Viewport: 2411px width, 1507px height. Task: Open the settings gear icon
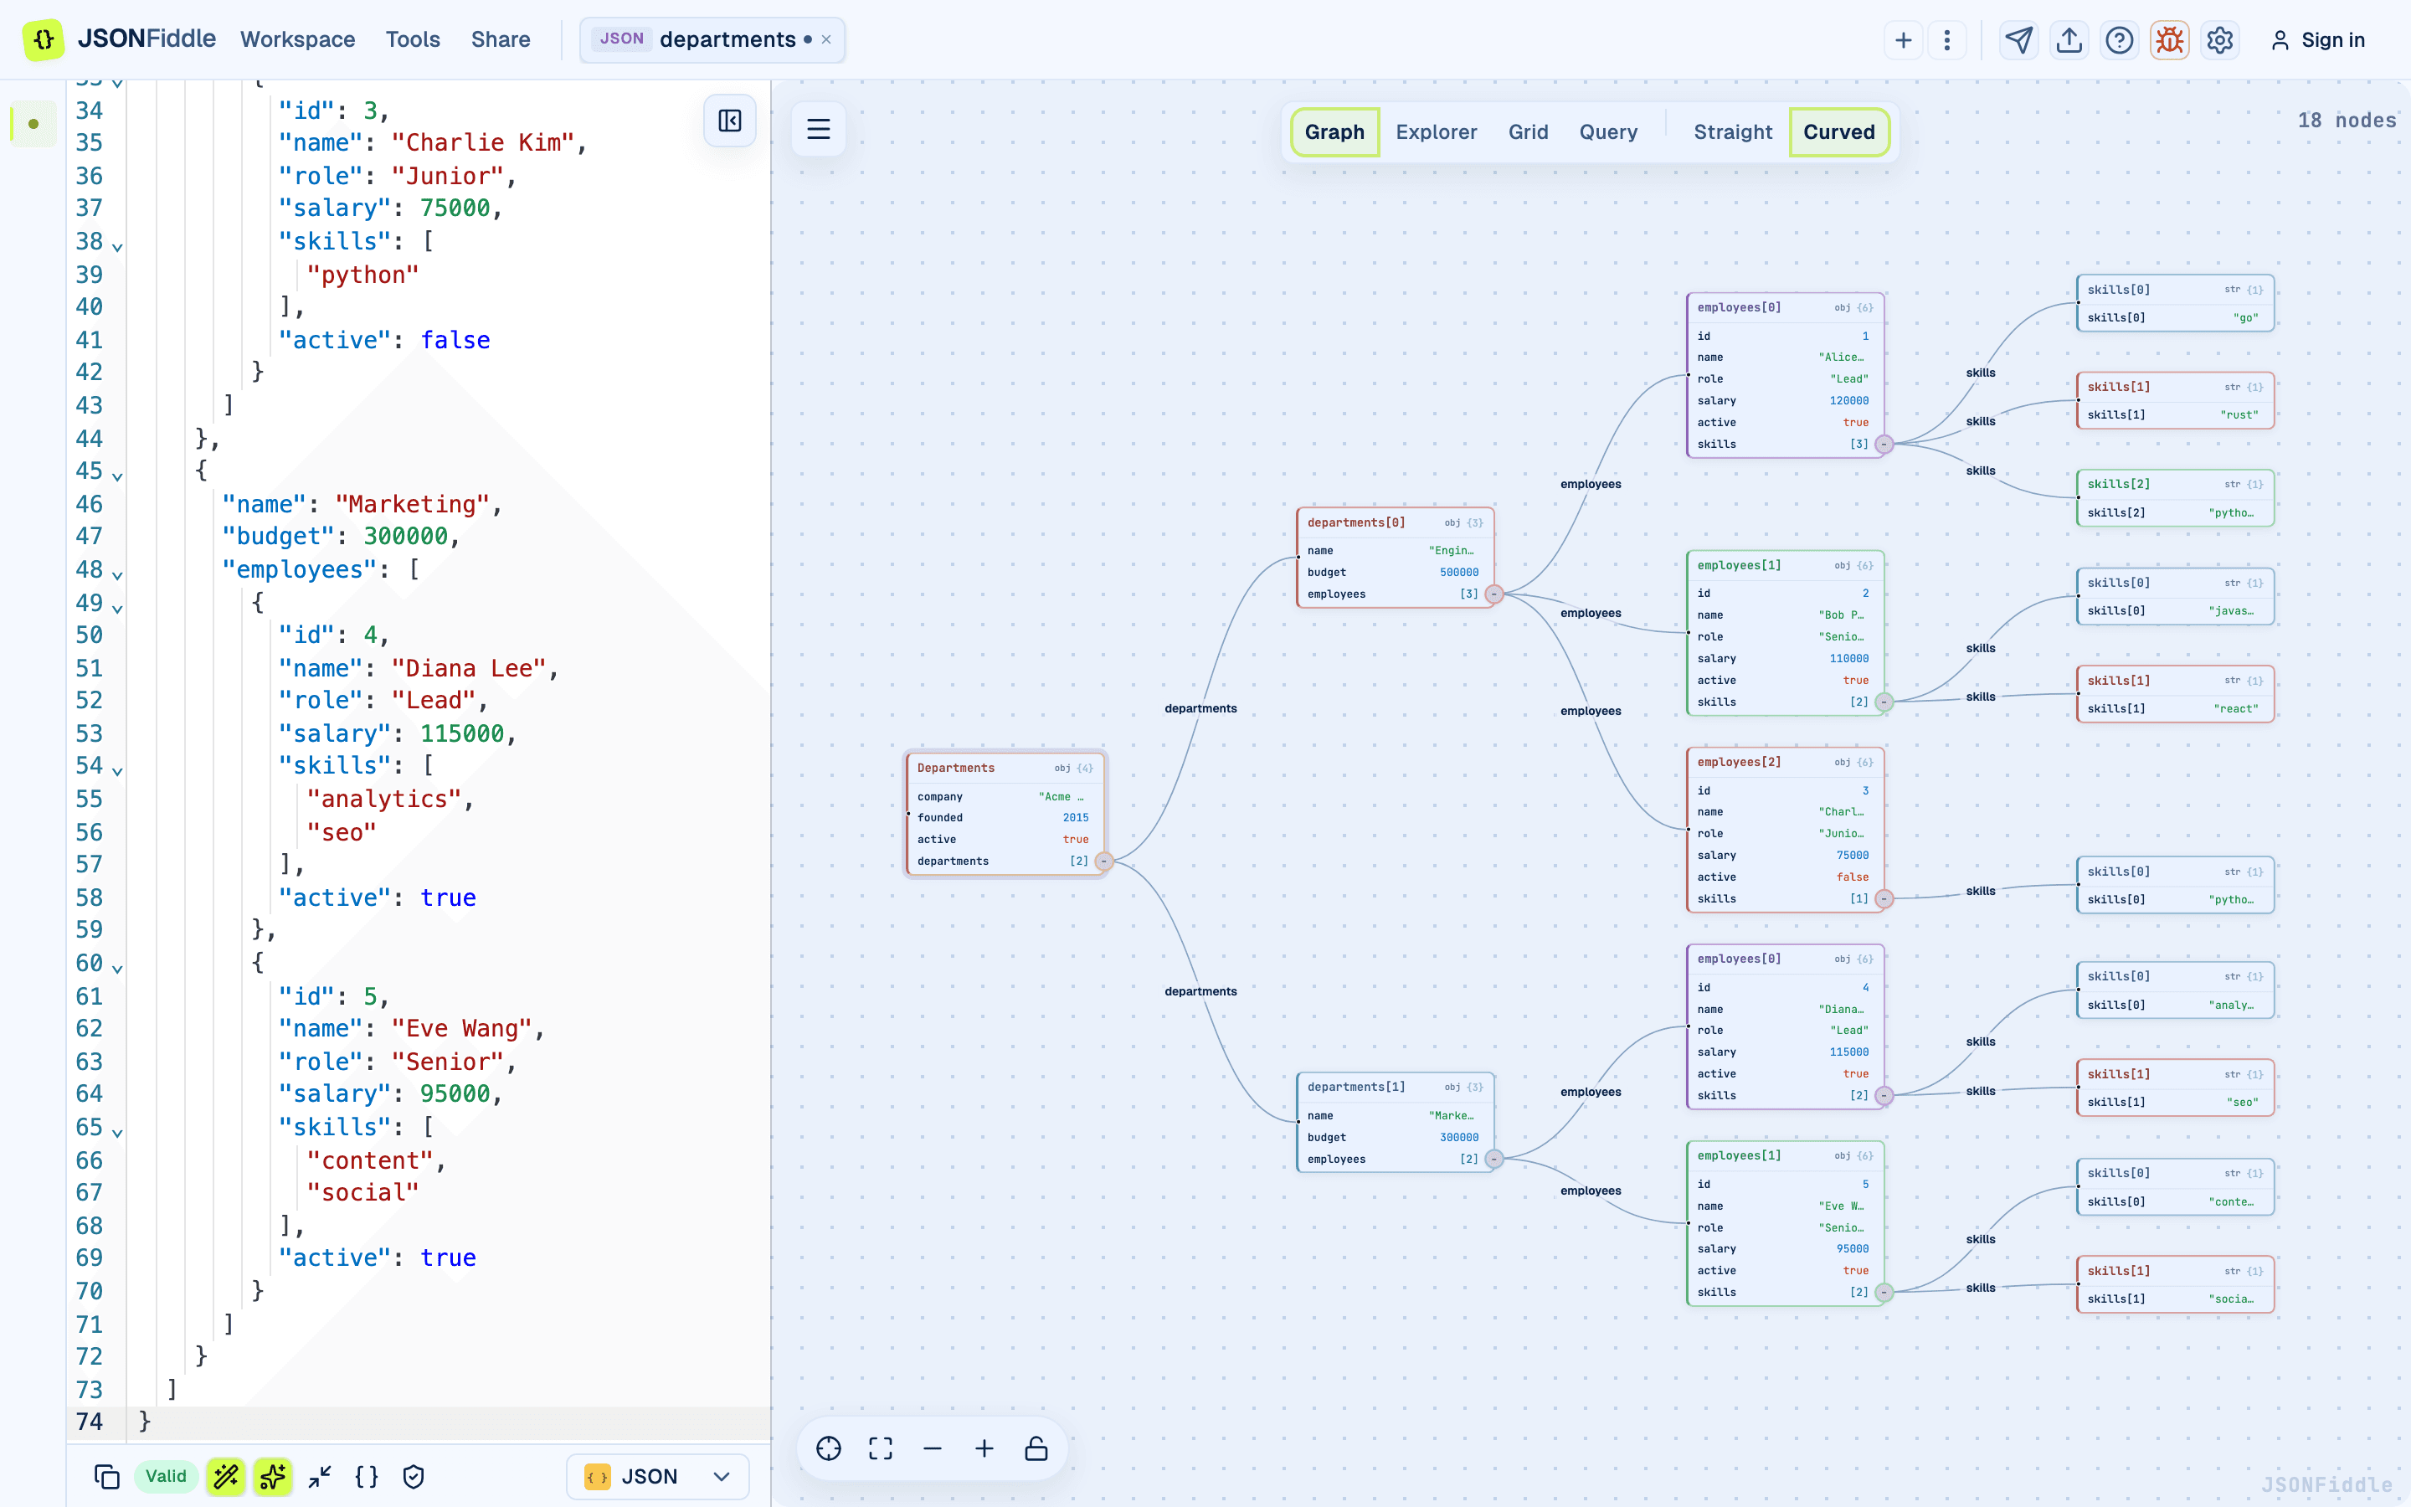(x=2218, y=40)
